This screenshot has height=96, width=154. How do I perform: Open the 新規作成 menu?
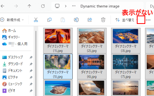(12, 20)
